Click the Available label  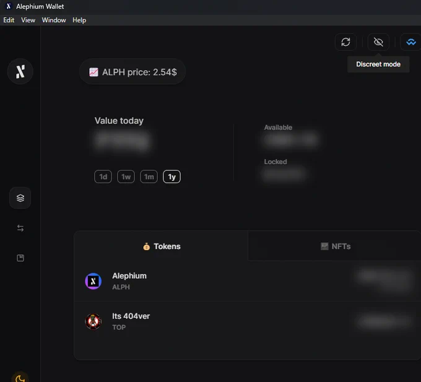278,128
